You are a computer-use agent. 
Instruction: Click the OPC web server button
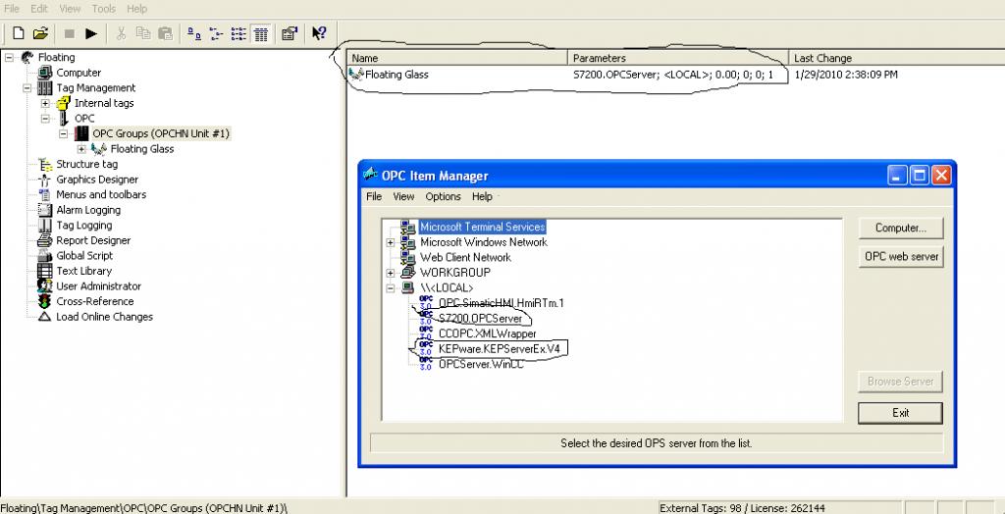901,256
